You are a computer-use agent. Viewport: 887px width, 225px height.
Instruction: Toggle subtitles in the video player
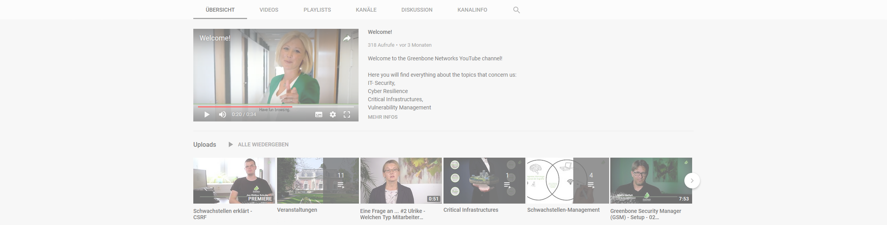tap(318, 114)
